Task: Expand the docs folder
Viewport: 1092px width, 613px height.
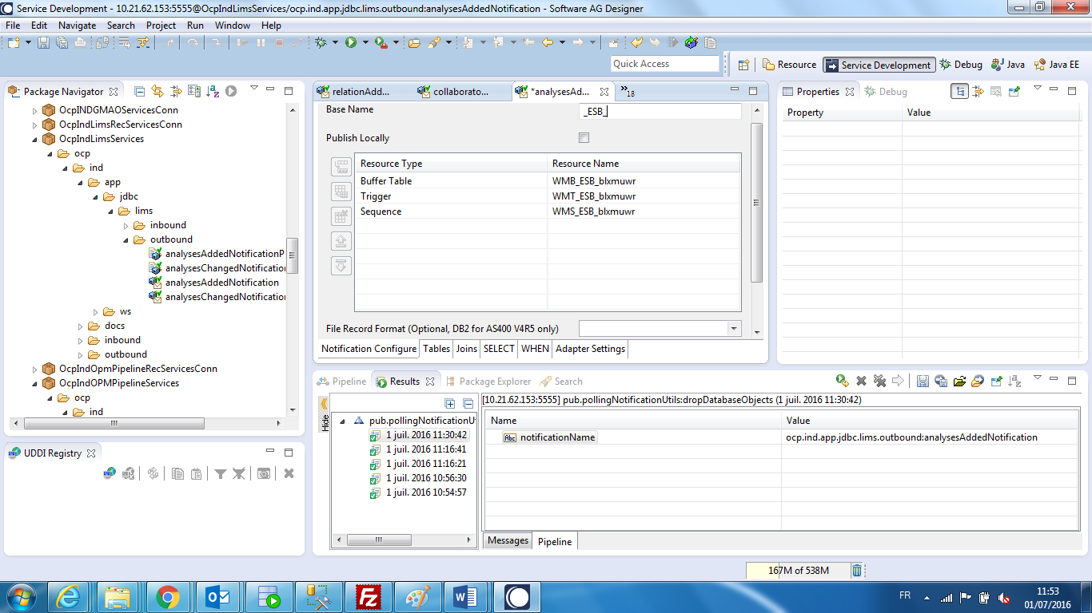Action: (x=80, y=326)
